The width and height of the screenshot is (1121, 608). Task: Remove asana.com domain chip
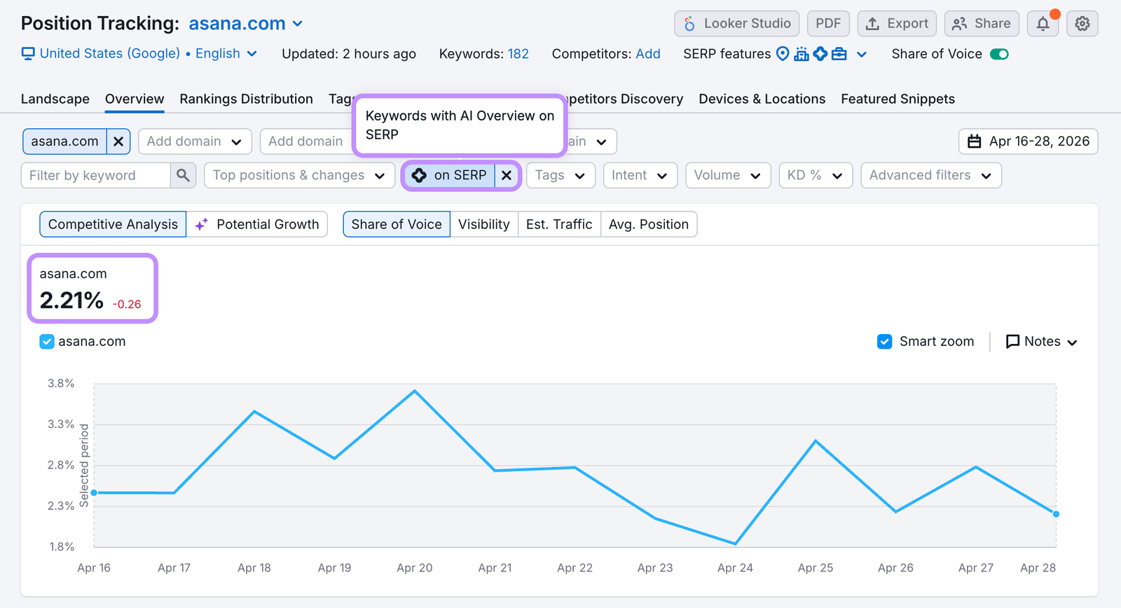pos(118,141)
